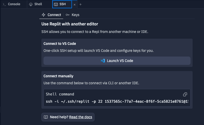Click the VS Code logo icon

tap(103, 61)
